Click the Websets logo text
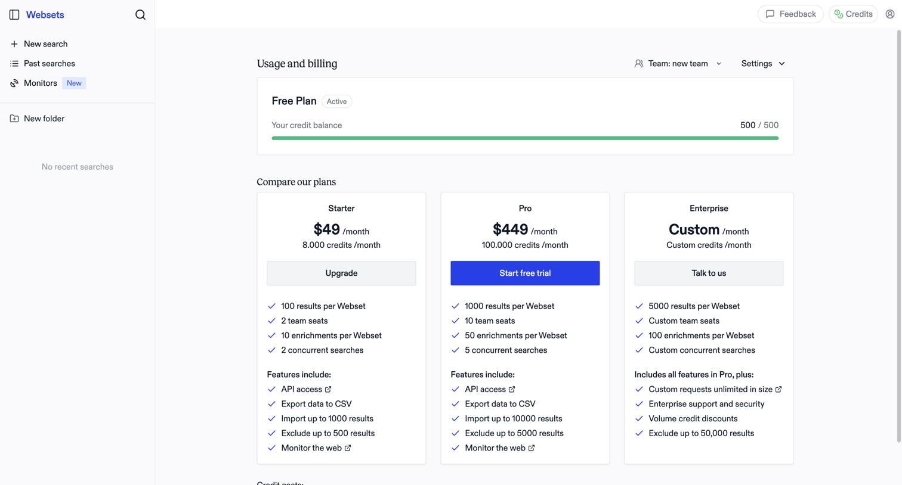Viewport: 902px width, 485px height. (45, 14)
